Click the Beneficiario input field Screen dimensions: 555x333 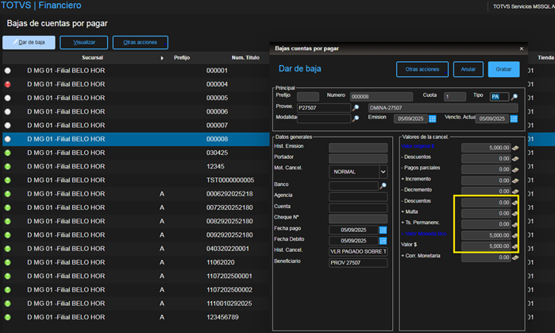[358, 262]
